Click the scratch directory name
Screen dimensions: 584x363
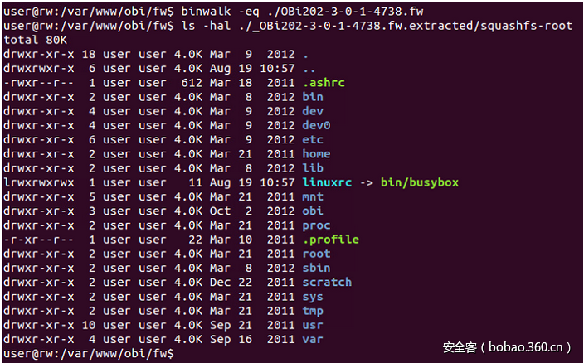pyautogui.click(x=327, y=282)
